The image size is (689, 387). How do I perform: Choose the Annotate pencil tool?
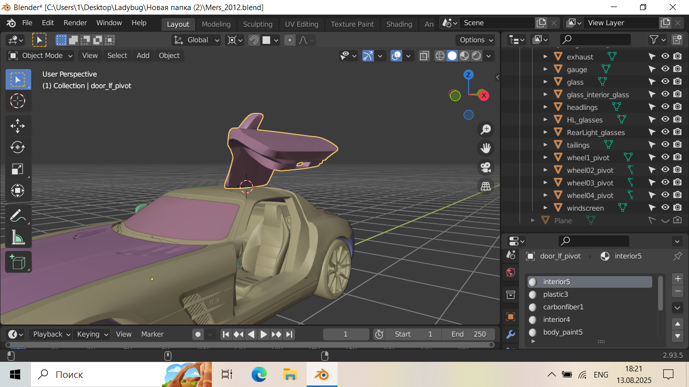[18, 216]
